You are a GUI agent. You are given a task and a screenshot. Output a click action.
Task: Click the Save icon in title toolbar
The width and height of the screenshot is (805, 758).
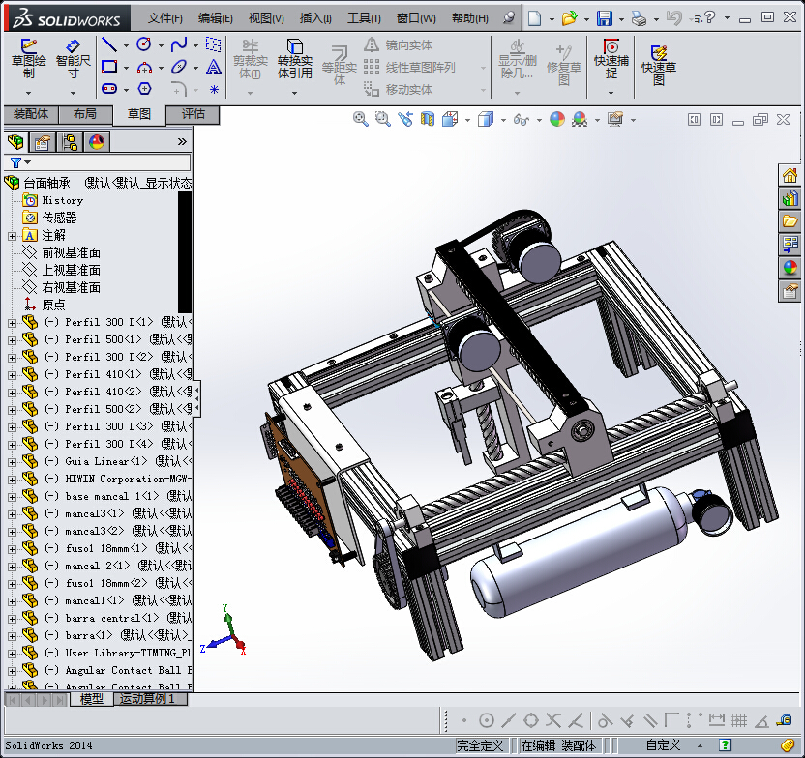605,18
